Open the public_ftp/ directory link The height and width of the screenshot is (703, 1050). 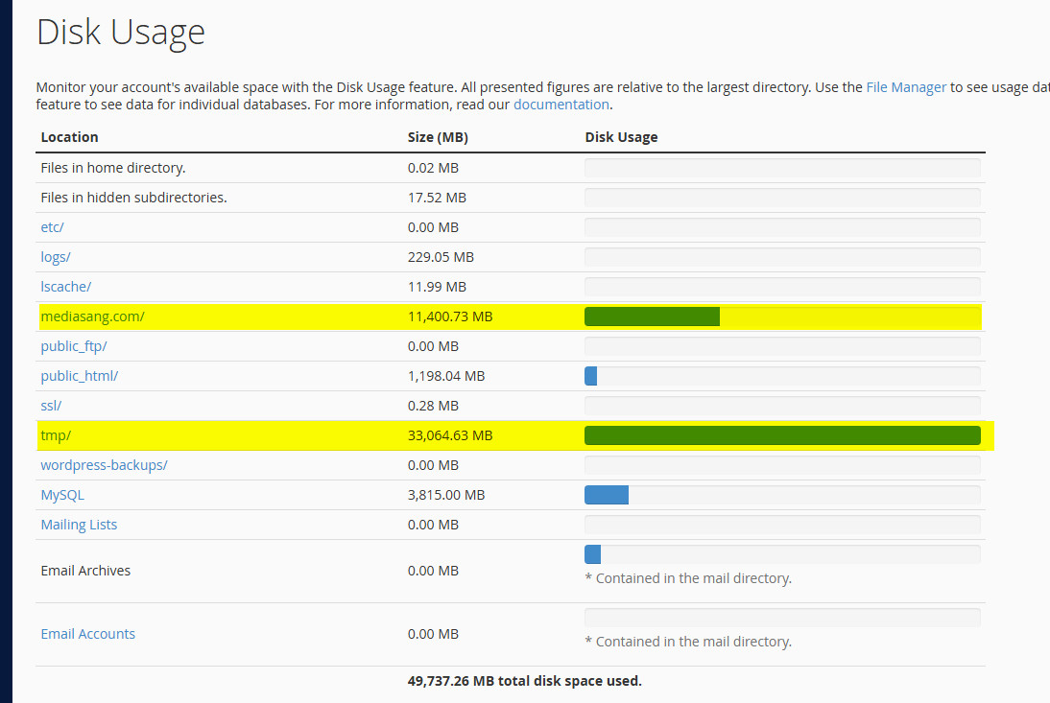click(74, 346)
